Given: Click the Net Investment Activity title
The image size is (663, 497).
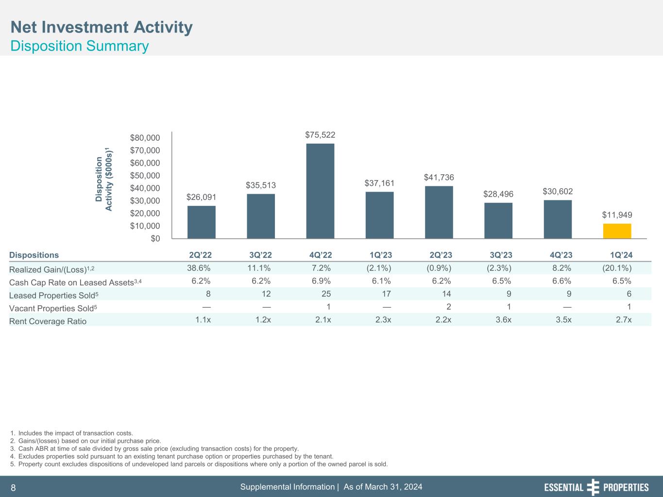Looking at the screenshot, I should click(102, 27).
